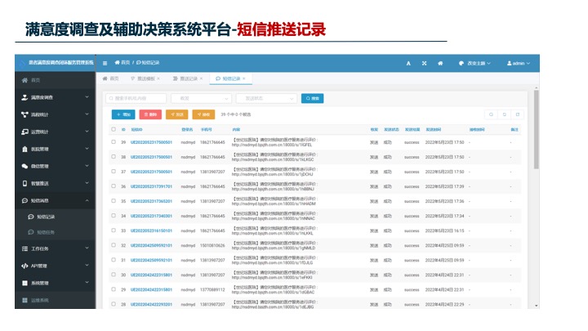This screenshot has height=331, width=588.
Task: Click the scrollbar down arrow
Action: tap(537, 306)
